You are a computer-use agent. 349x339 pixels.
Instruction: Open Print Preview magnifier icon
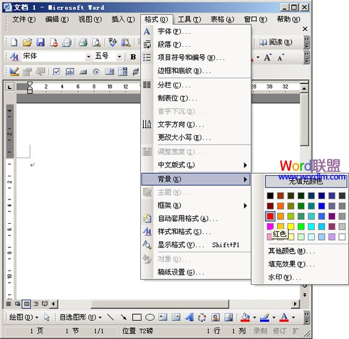tap(97, 42)
